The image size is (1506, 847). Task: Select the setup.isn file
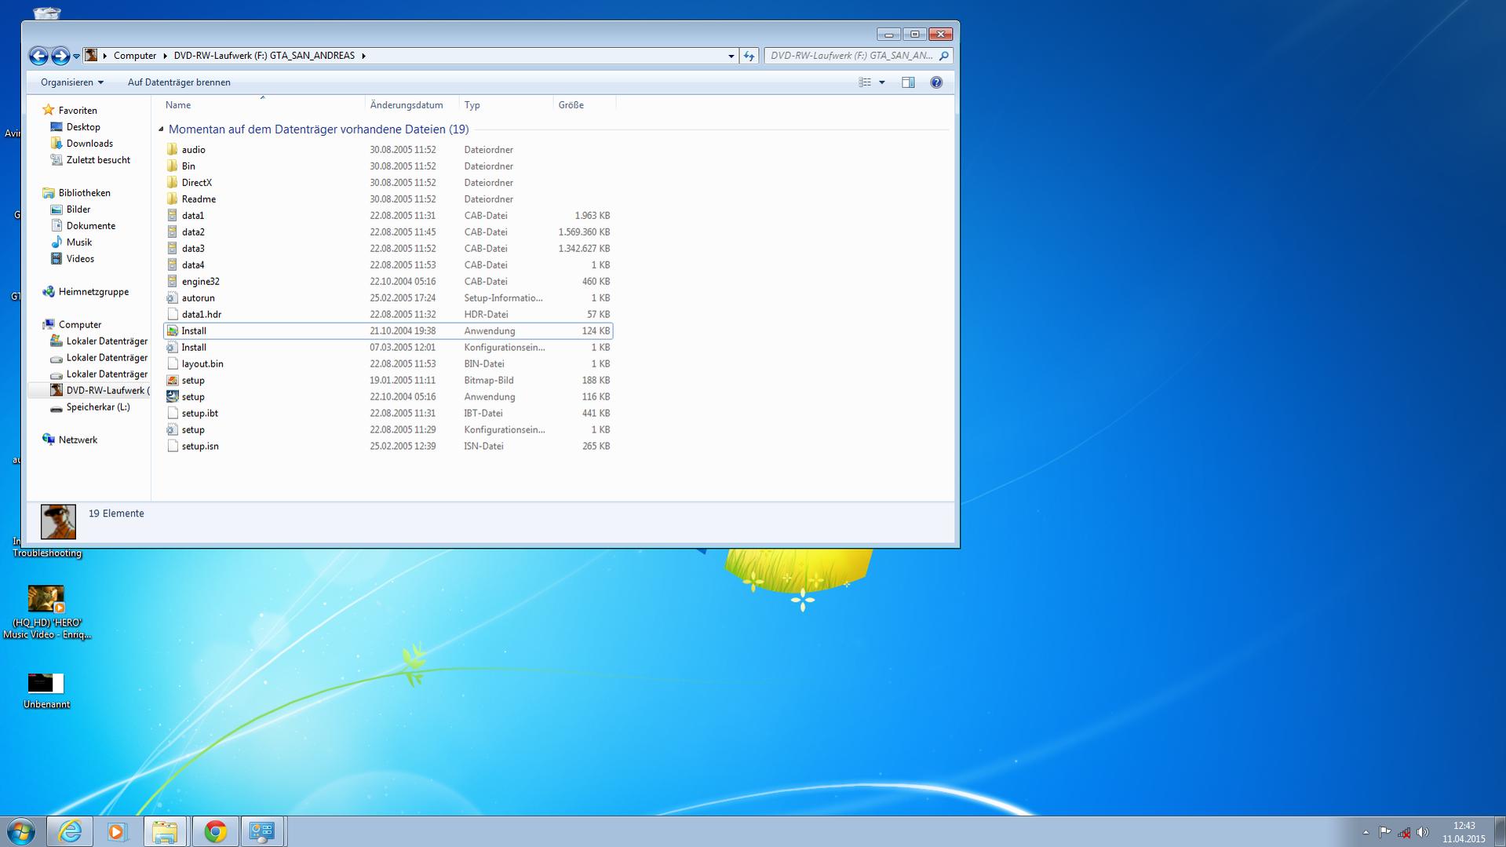tap(388, 447)
